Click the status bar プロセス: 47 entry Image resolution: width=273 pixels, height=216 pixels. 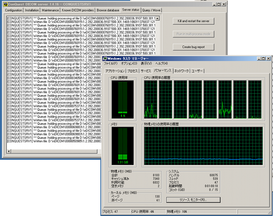[116, 212]
